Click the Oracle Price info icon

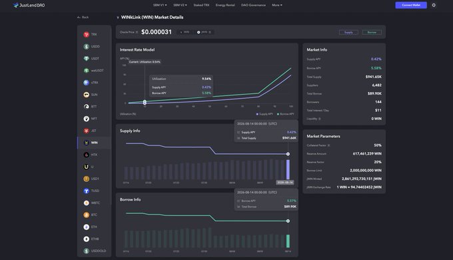pyautogui.click(x=137, y=32)
